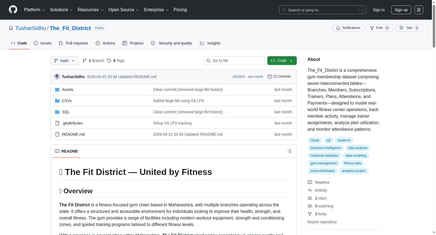
Task: Click 'Added large file using Git LFS' message
Action: pos(178,101)
